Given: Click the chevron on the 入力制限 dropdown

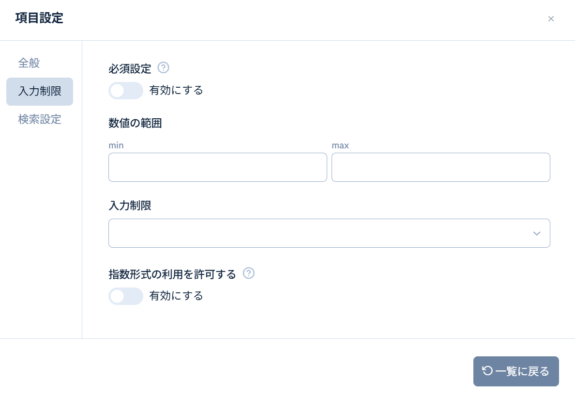Looking at the screenshot, I should [x=536, y=233].
